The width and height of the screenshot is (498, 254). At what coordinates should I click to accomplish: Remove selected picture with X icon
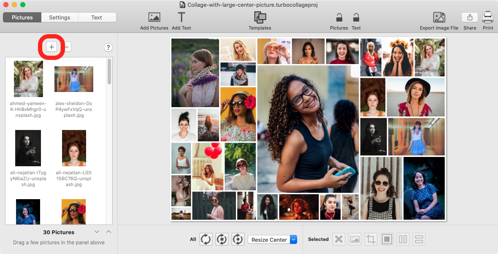tap(338, 240)
